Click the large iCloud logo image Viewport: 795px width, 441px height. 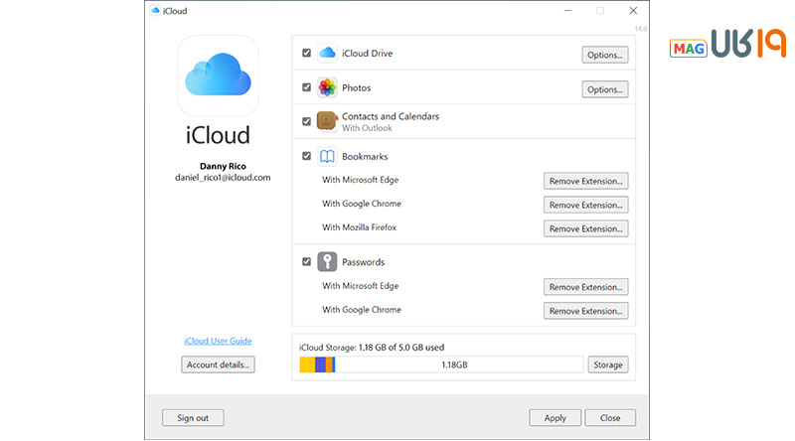[x=218, y=75]
